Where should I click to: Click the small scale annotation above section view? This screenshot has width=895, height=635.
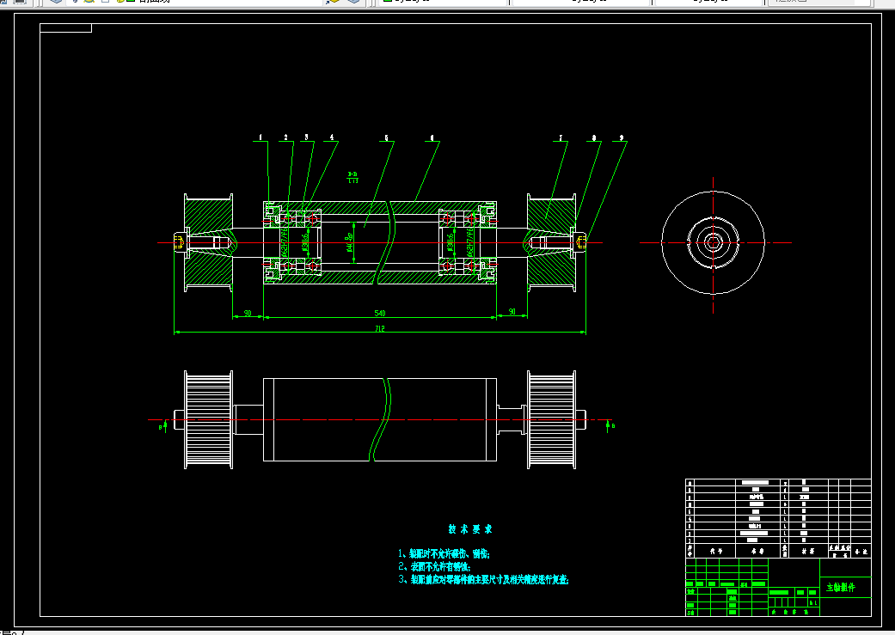click(x=352, y=177)
